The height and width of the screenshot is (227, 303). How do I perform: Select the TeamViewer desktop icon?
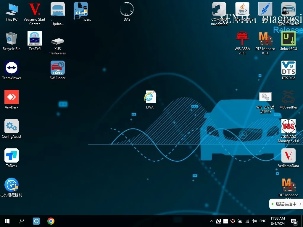coord(12,70)
